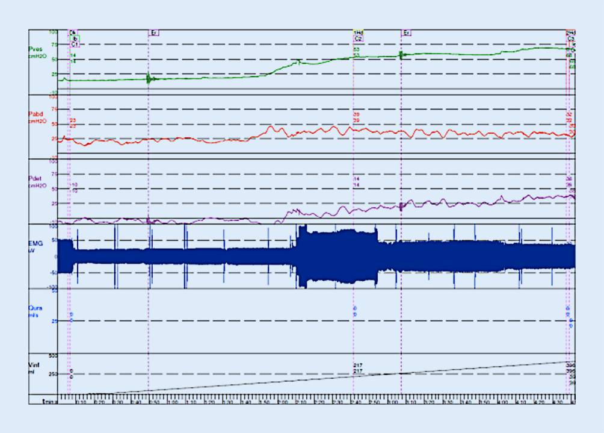Select the C3 event marker label

[x=570, y=39]
